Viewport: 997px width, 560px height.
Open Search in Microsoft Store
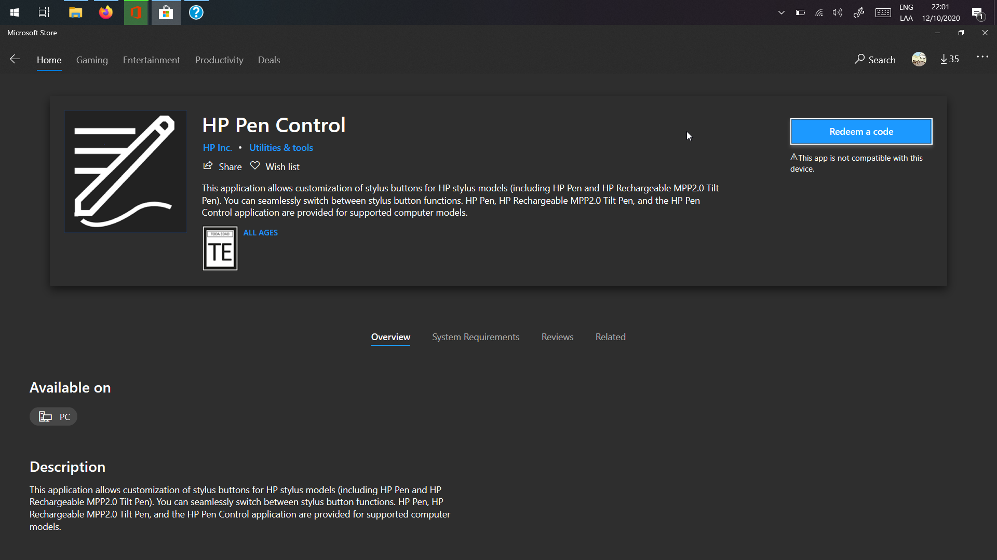pyautogui.click(x=874, y=60)
